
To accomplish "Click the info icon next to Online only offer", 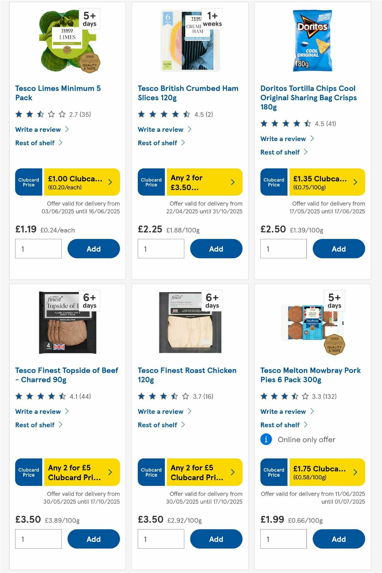I will [265, 440].
